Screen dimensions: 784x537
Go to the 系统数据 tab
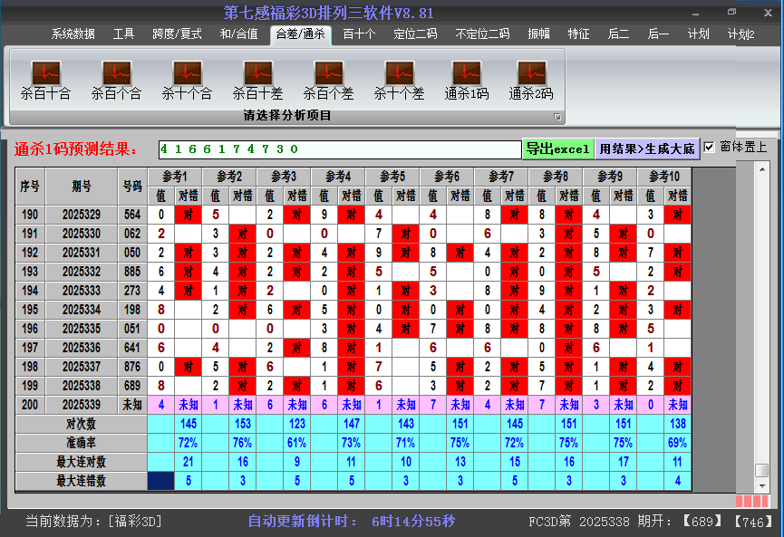pos(73,34)
